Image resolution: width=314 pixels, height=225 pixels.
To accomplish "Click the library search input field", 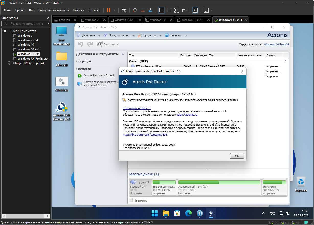I will 27,24.
